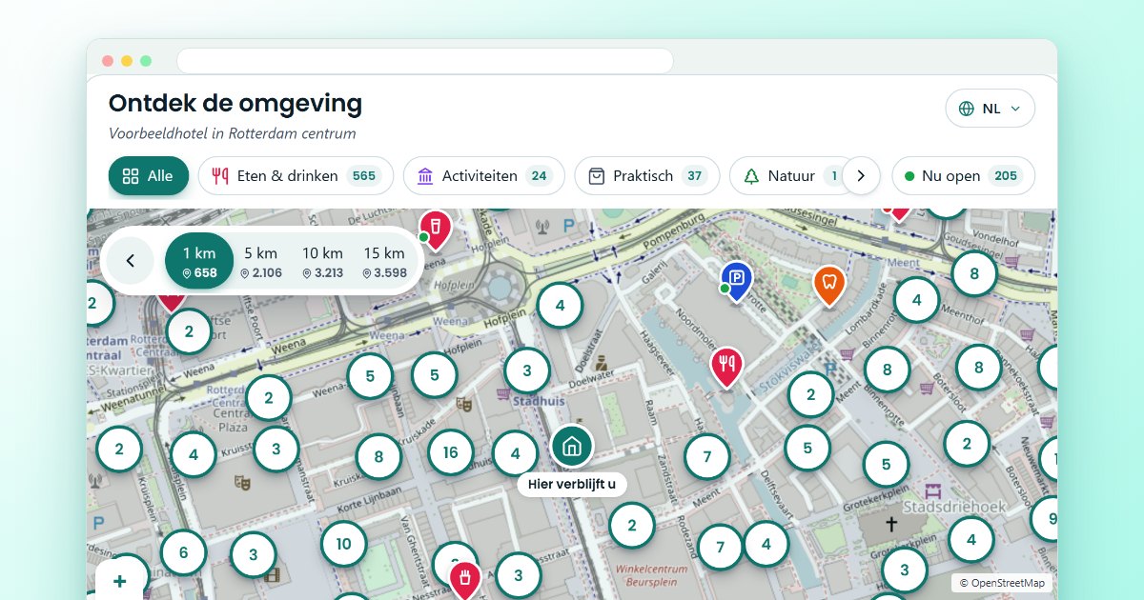The width and height of the screenshot is (1144, 600).
Task: Filter by Eten & drinken
Action: coord(296,176)
